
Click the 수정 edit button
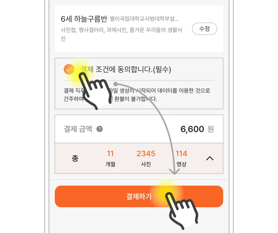[204, 29]
